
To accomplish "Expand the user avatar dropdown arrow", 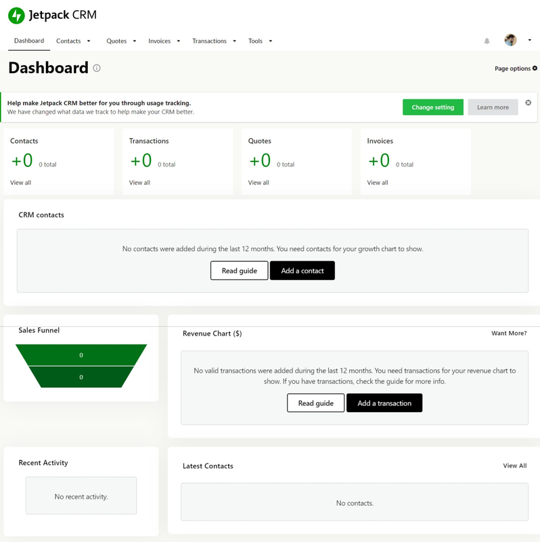I will (x=529, y=40).
